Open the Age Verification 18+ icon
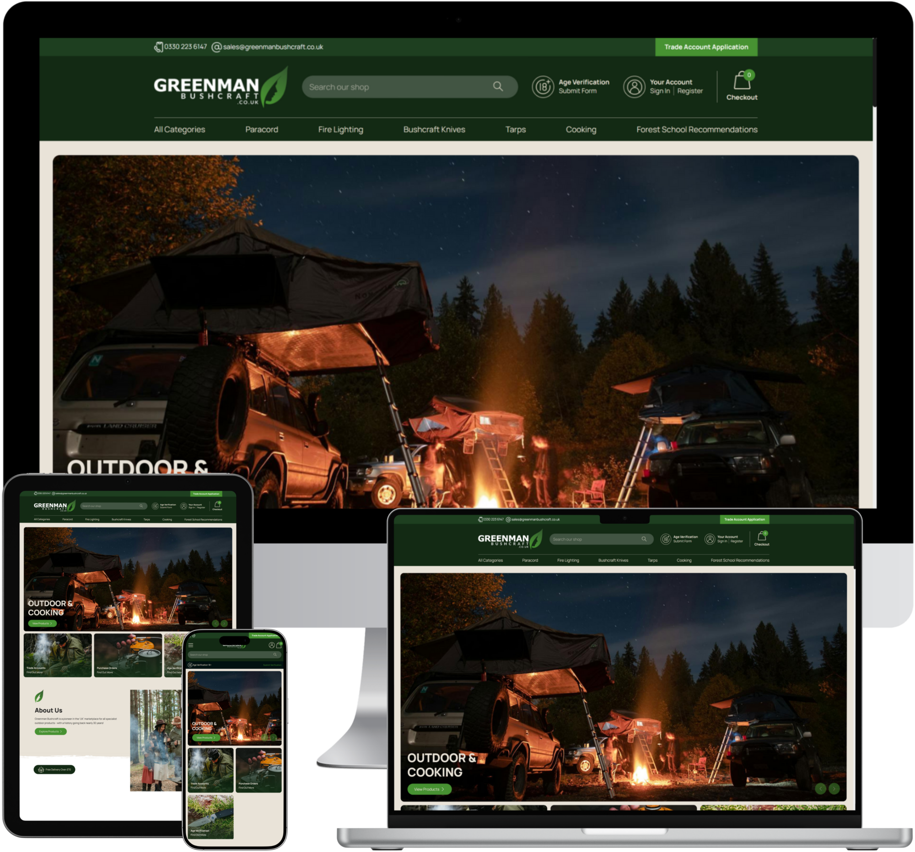Viewport: 915px width, 852px height. (x=543, y=86)
